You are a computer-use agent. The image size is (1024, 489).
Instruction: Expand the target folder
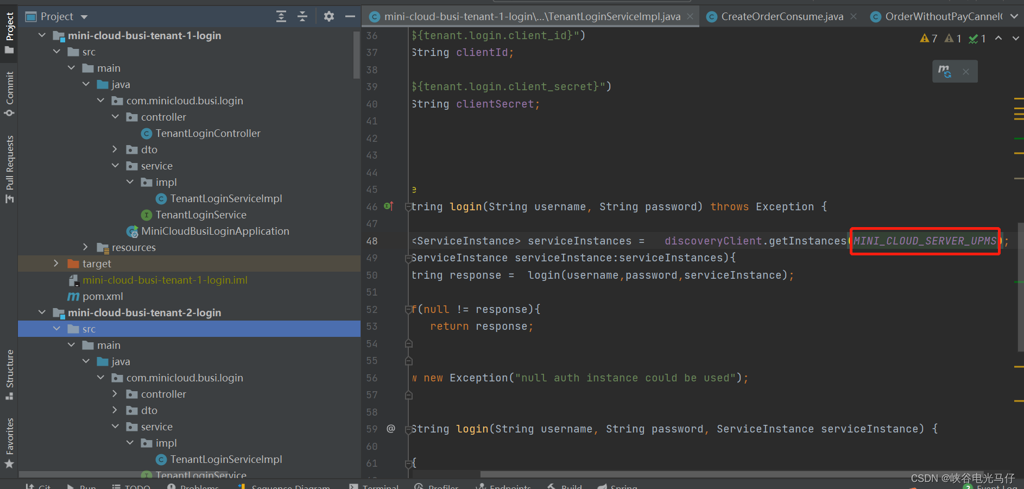point(56,264)
